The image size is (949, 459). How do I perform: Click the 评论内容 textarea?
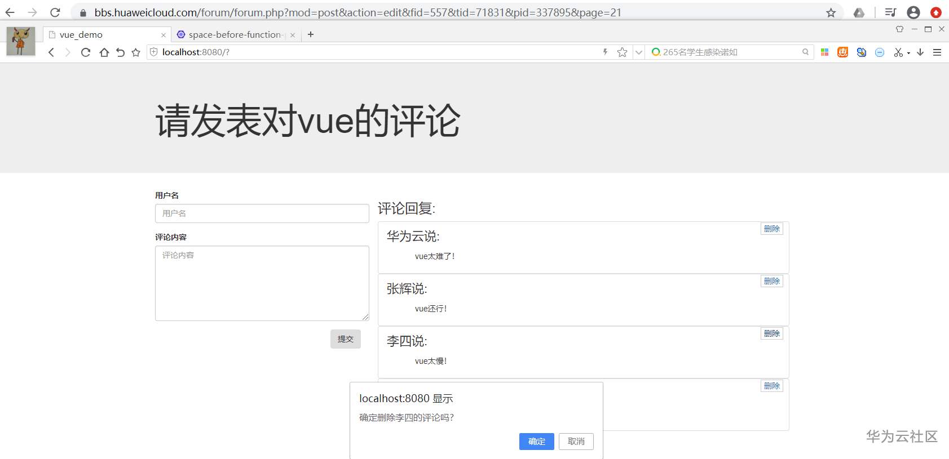click(262, 283)
